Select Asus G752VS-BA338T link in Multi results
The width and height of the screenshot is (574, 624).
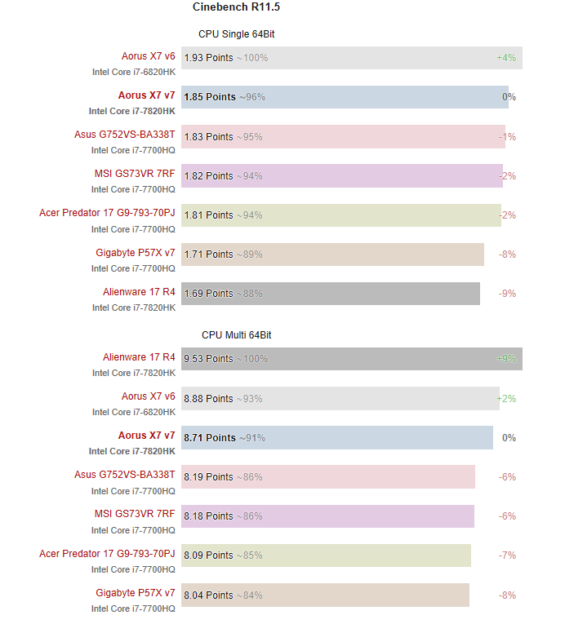click(124, 475)
